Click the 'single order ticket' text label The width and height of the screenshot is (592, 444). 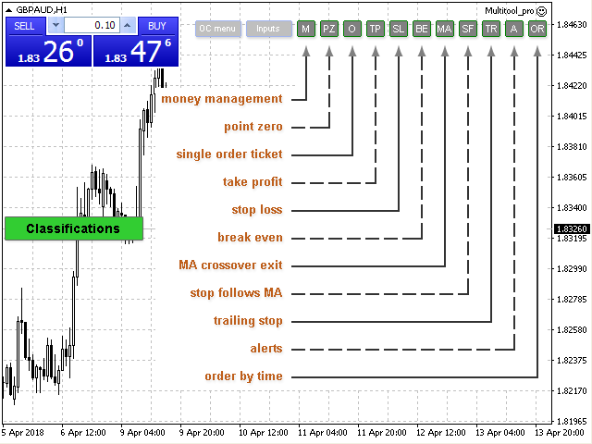[229, 154]
